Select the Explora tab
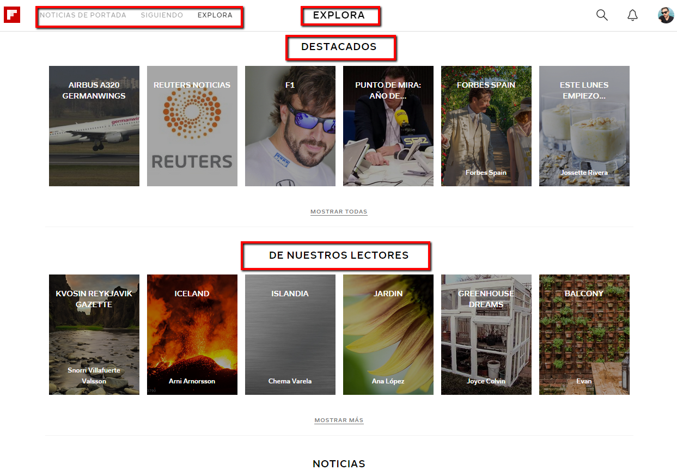677x476 pixels. (215, 15)
